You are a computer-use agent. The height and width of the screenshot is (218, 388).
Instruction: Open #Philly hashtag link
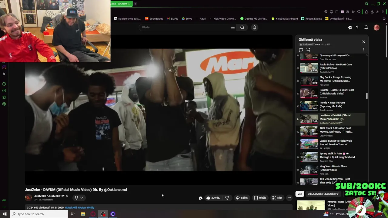(x=90, y=208)
